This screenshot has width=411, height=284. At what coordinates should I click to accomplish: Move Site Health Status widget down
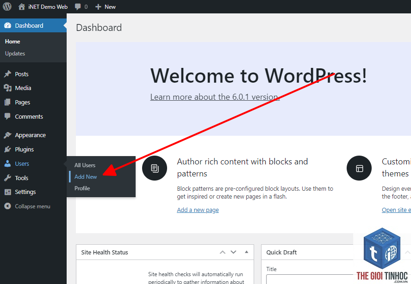(x=233, y=252)
